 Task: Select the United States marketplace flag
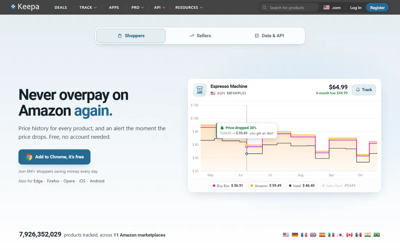pyautogui.click(x=286, y=235)
